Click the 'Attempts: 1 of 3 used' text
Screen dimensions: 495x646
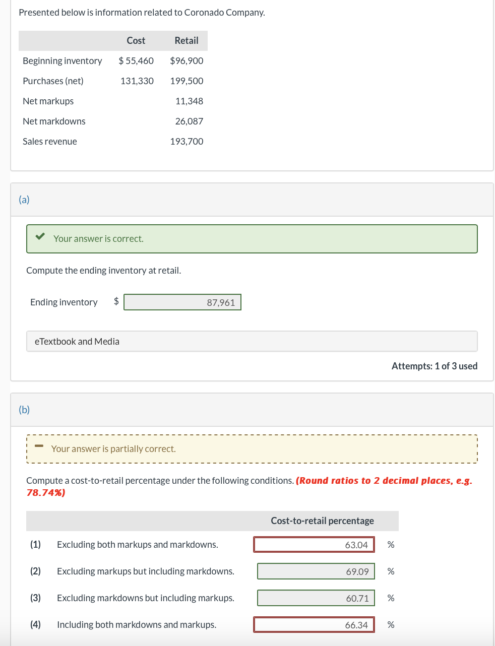(x=434, y=366)
